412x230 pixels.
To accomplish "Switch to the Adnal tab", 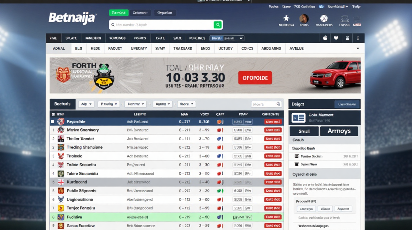I will tap(59, 49).
